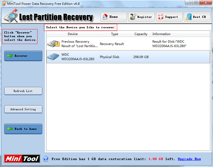Minimize the MiniTool window
The image size is (213, 167).
tap(189, 3)
